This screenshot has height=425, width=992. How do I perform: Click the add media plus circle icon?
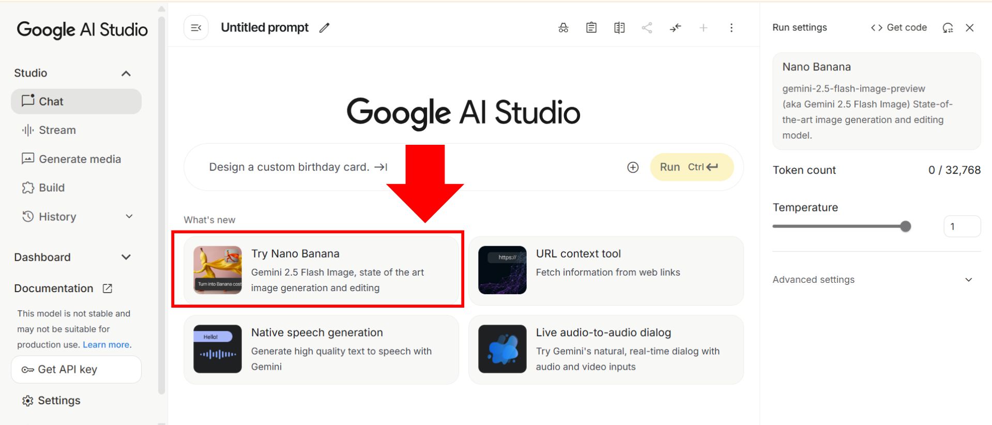[633, 167]
